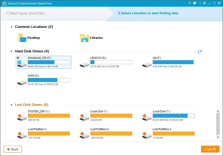Image resolution: width=223 pixels, height=156 pixels.
Task: Click '8.60 GB free of 446.58 GB' text
Action: [x=167, y=67]
